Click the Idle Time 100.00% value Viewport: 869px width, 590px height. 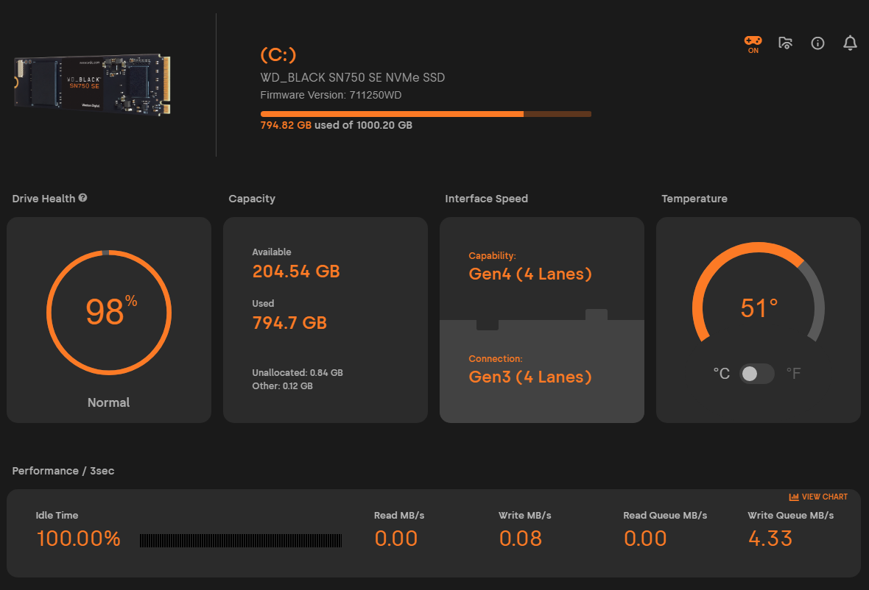point(78,539)
